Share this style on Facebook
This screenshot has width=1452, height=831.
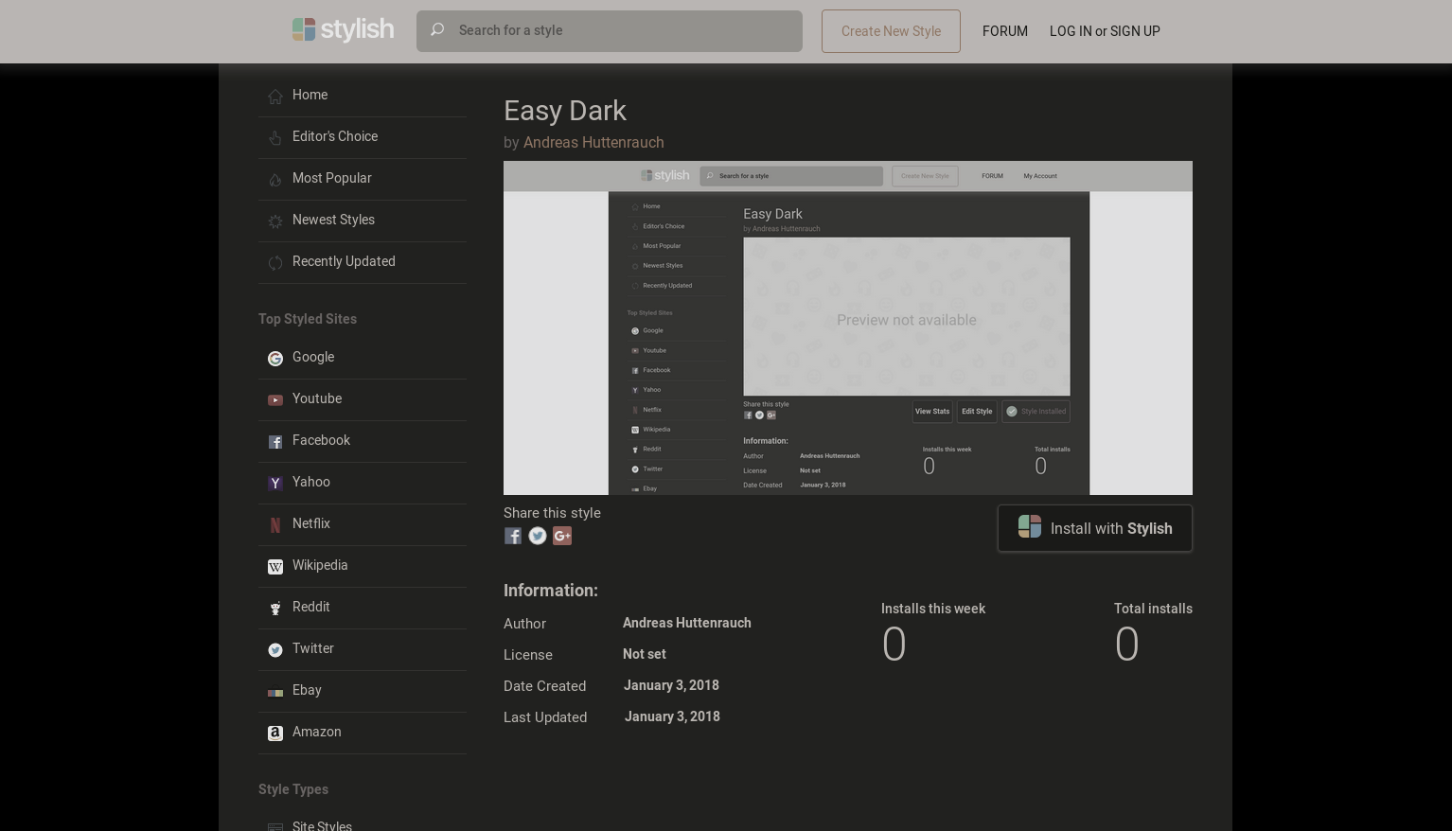(x=513, y=536)
